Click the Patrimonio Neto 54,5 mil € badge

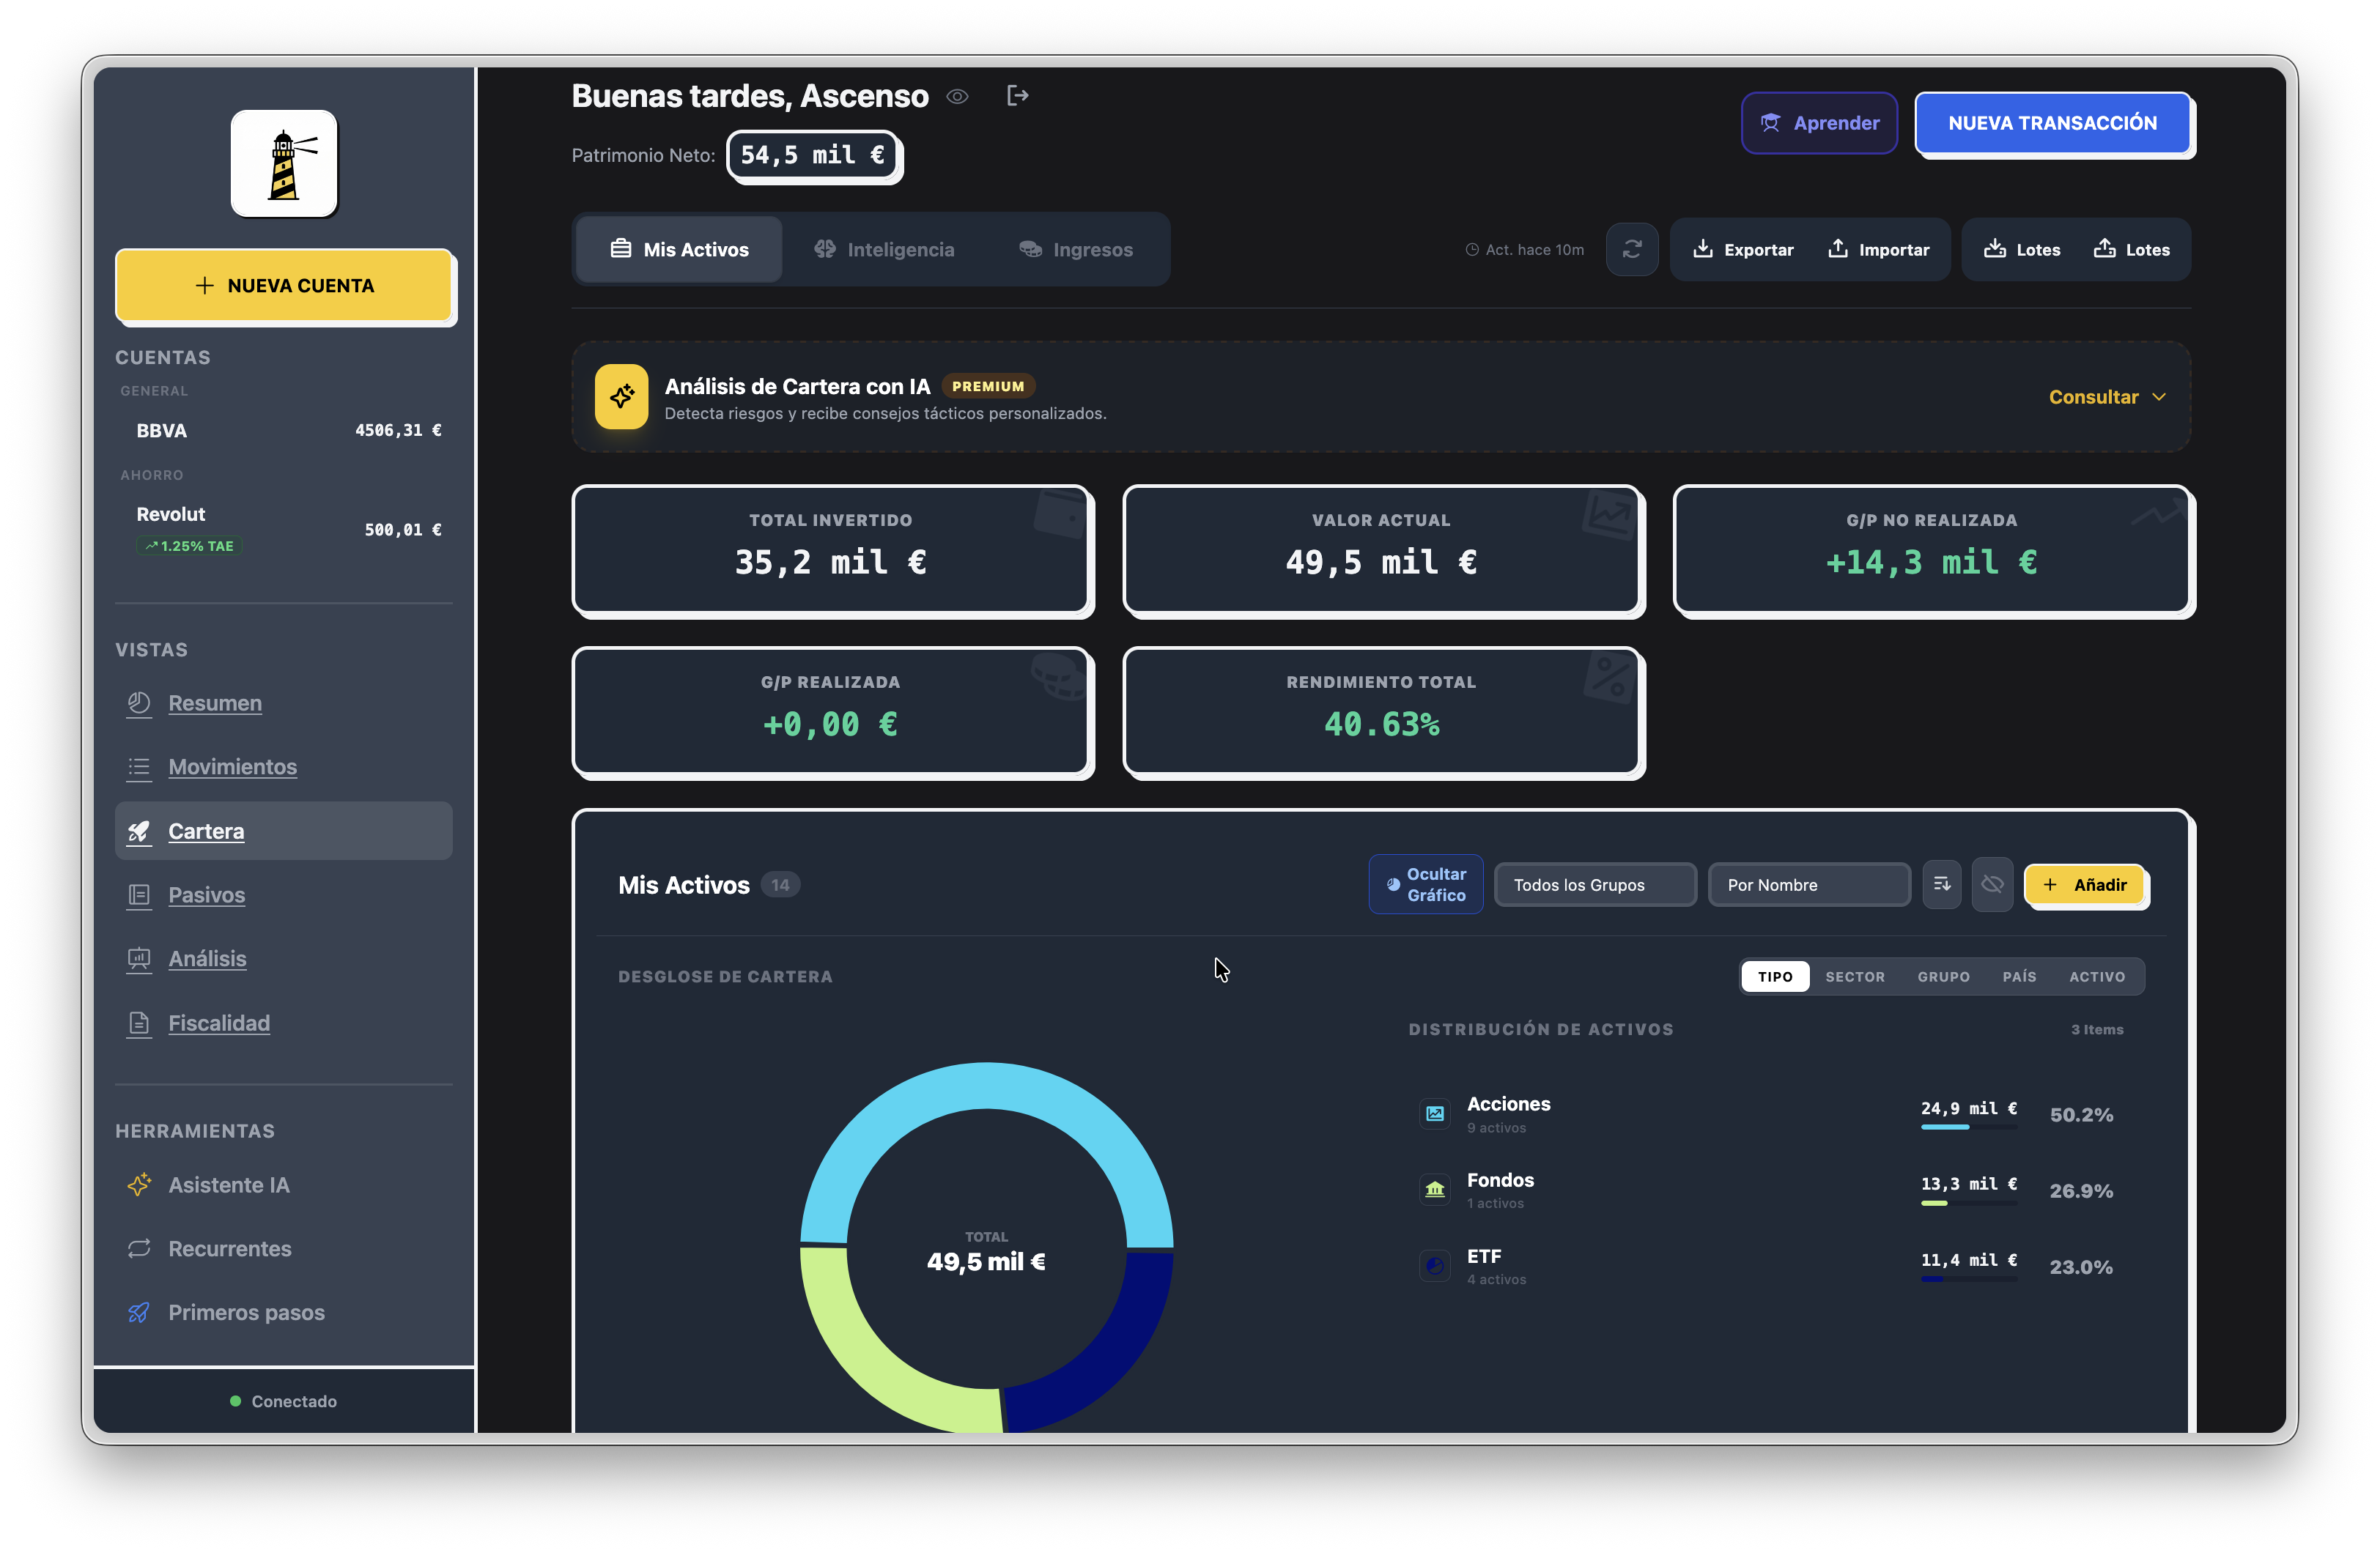[x=813, y=155]
